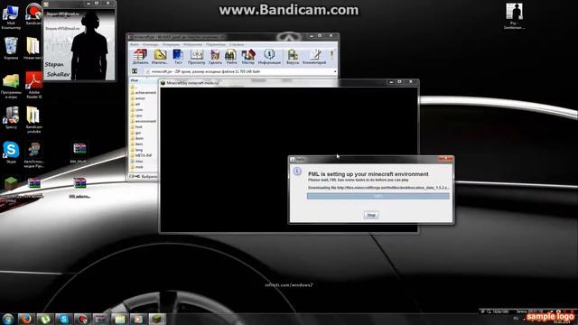The image size is (578, 325).
Task: Select the armor folder in WinRAR
Action: pyautogui.click(x=138, y=98)
